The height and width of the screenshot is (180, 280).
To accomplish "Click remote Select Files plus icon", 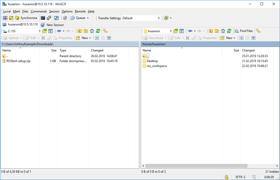I will (x=241, y=38).
